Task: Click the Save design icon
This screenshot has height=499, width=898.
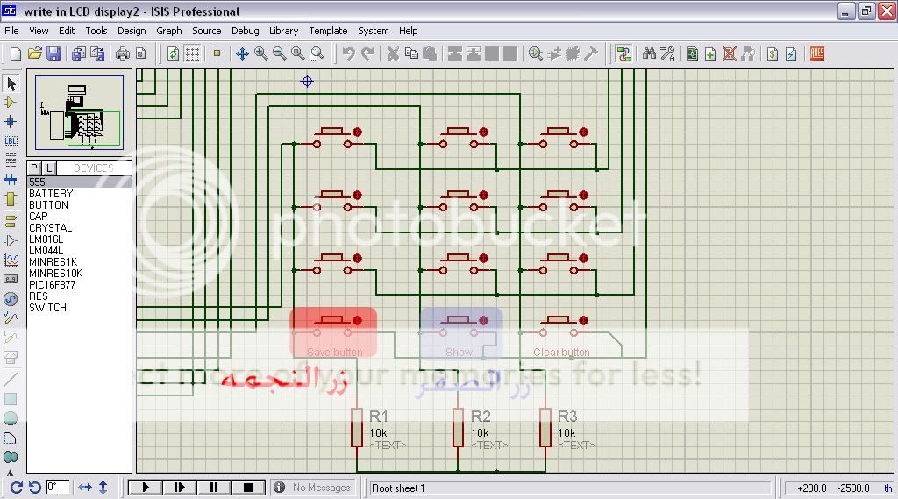Action: pos(53,53)
